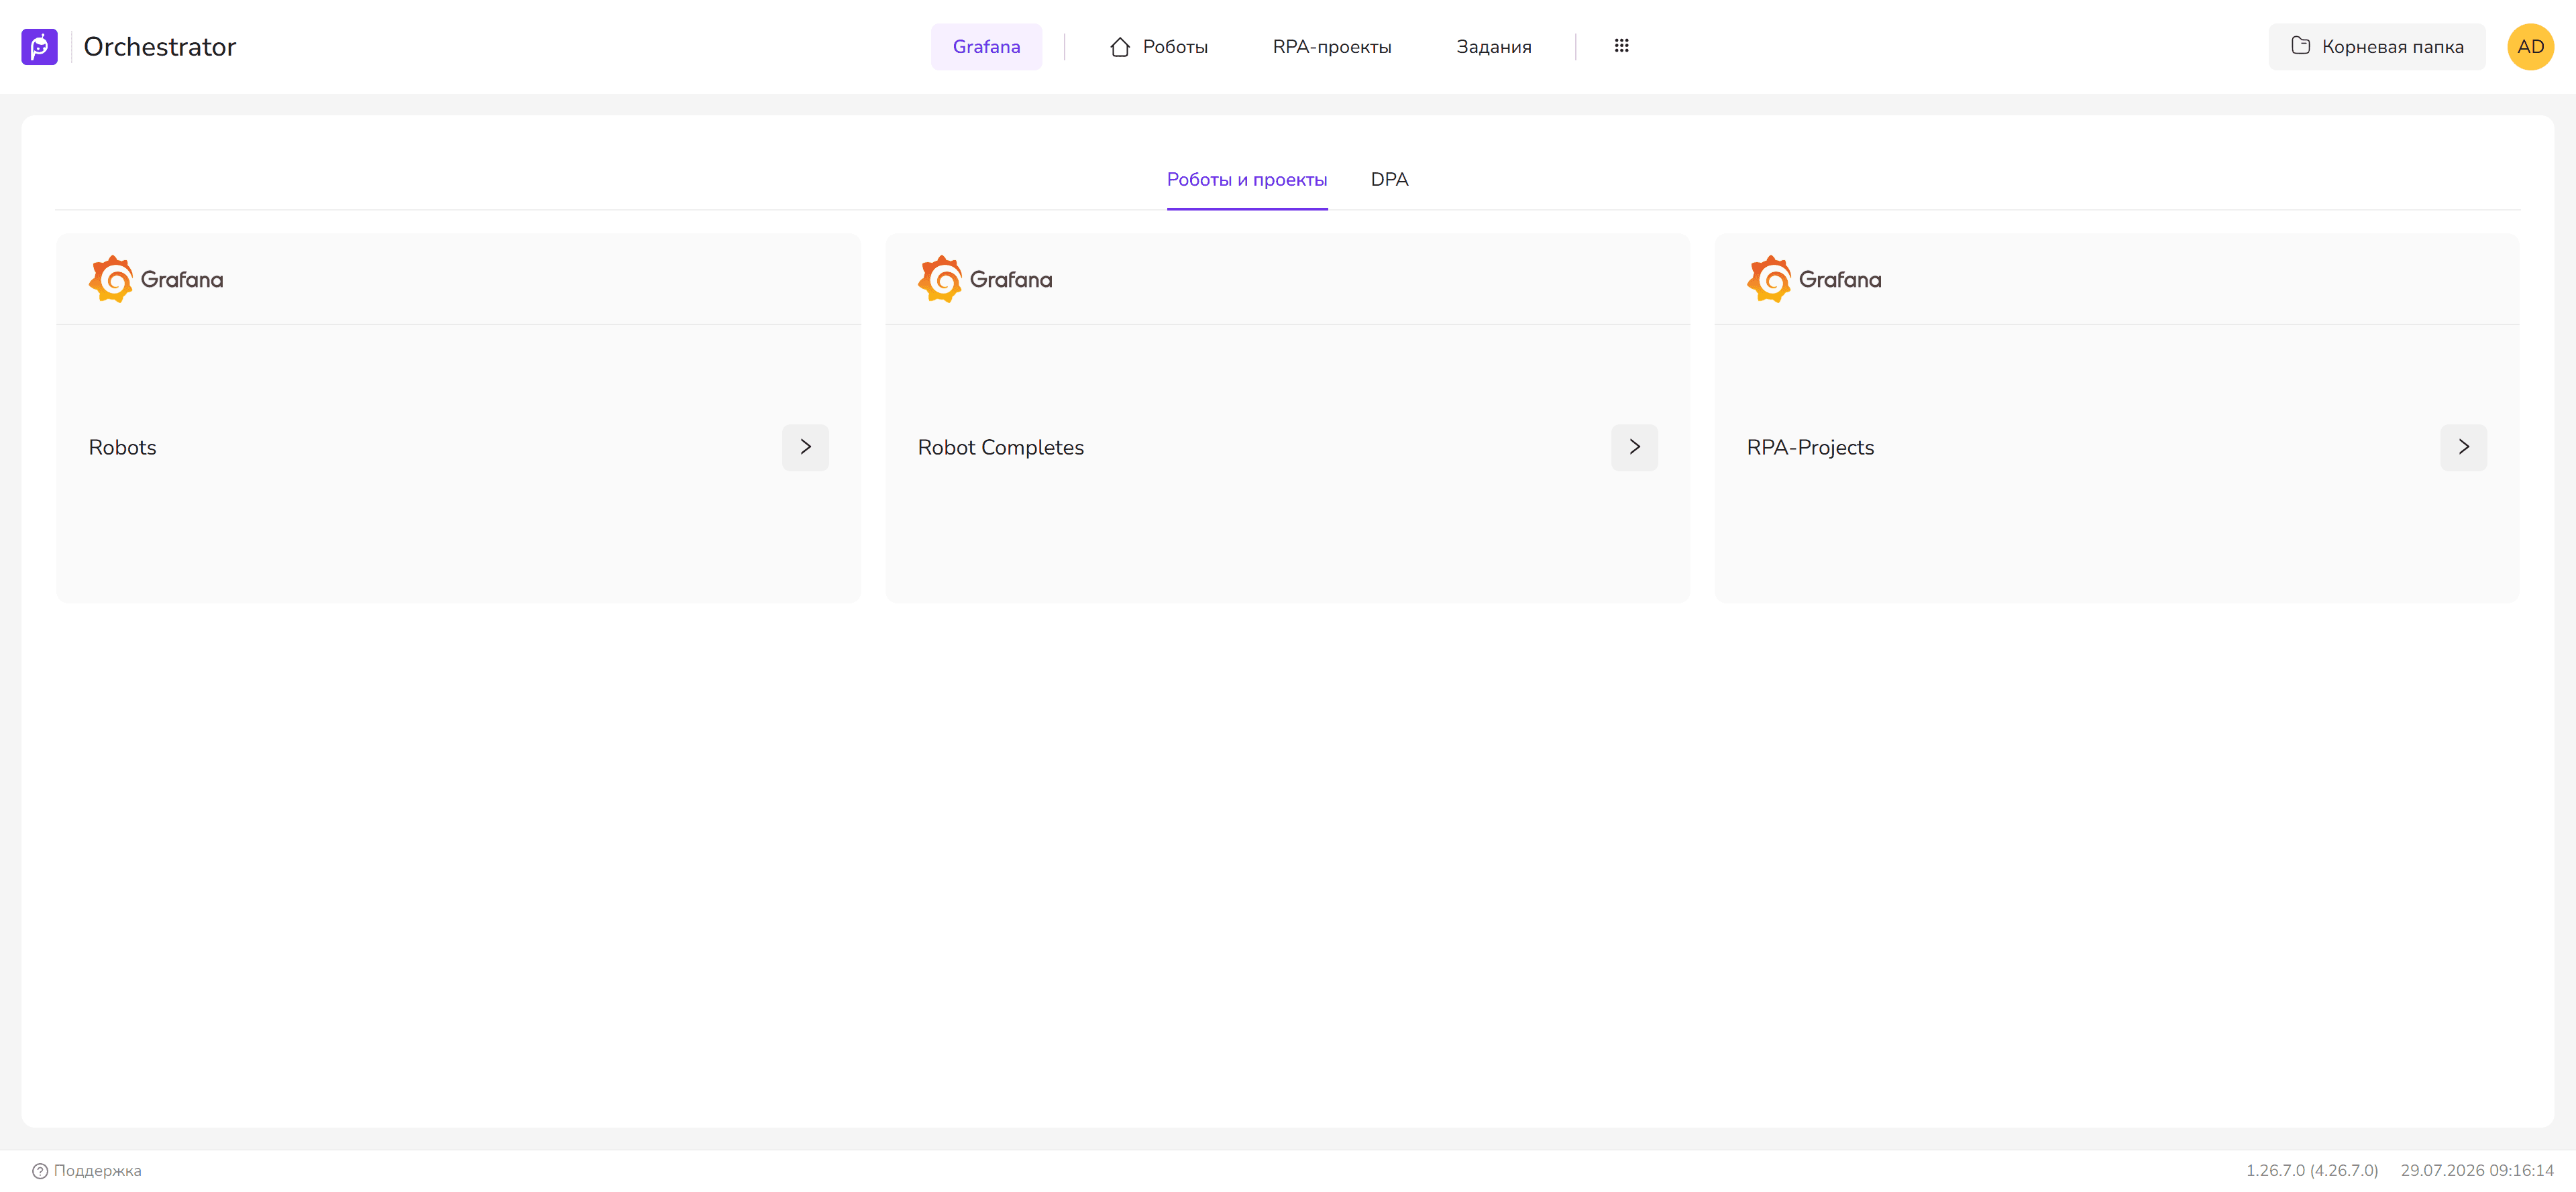Image resolution: width=2576 pixels, height=1192 pixels.
Task: Click the date and time 29.07.2026 09:16:14
Action: (x=2477, y=1171)
